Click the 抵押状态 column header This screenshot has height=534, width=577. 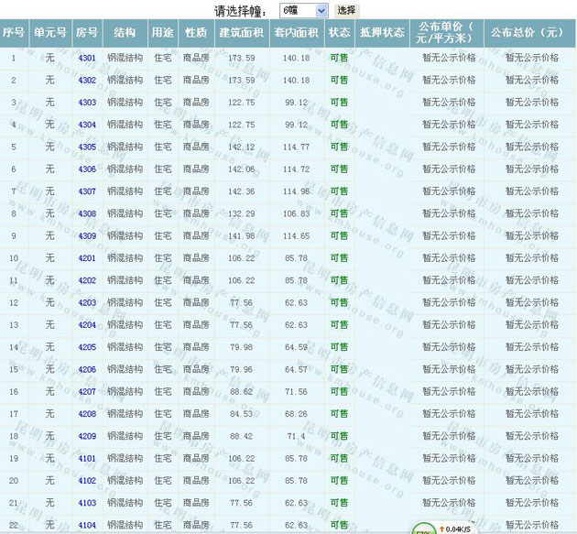tap(382, 33)
